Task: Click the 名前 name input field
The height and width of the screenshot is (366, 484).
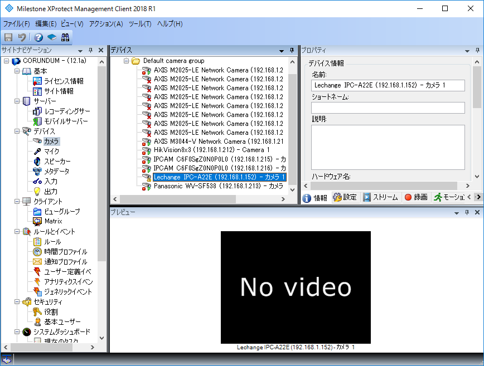Action: coord(388,85)
